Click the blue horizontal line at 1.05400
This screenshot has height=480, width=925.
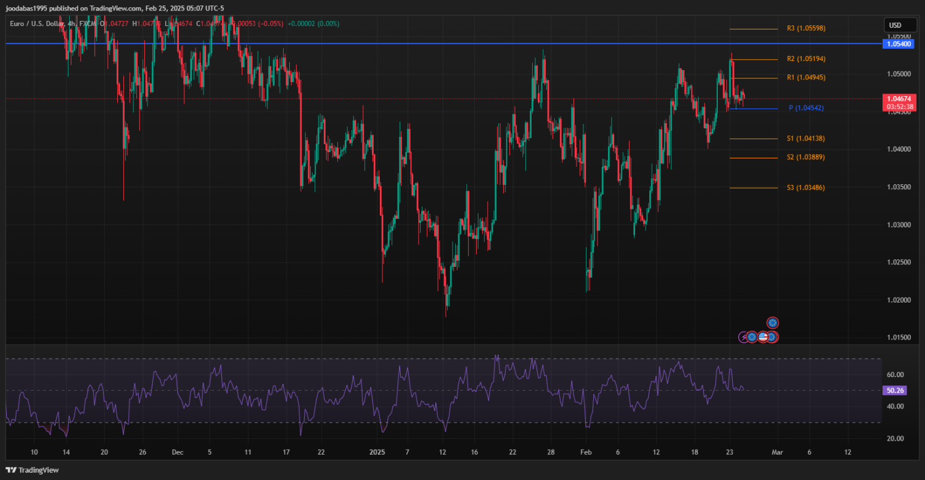[444, 44]
